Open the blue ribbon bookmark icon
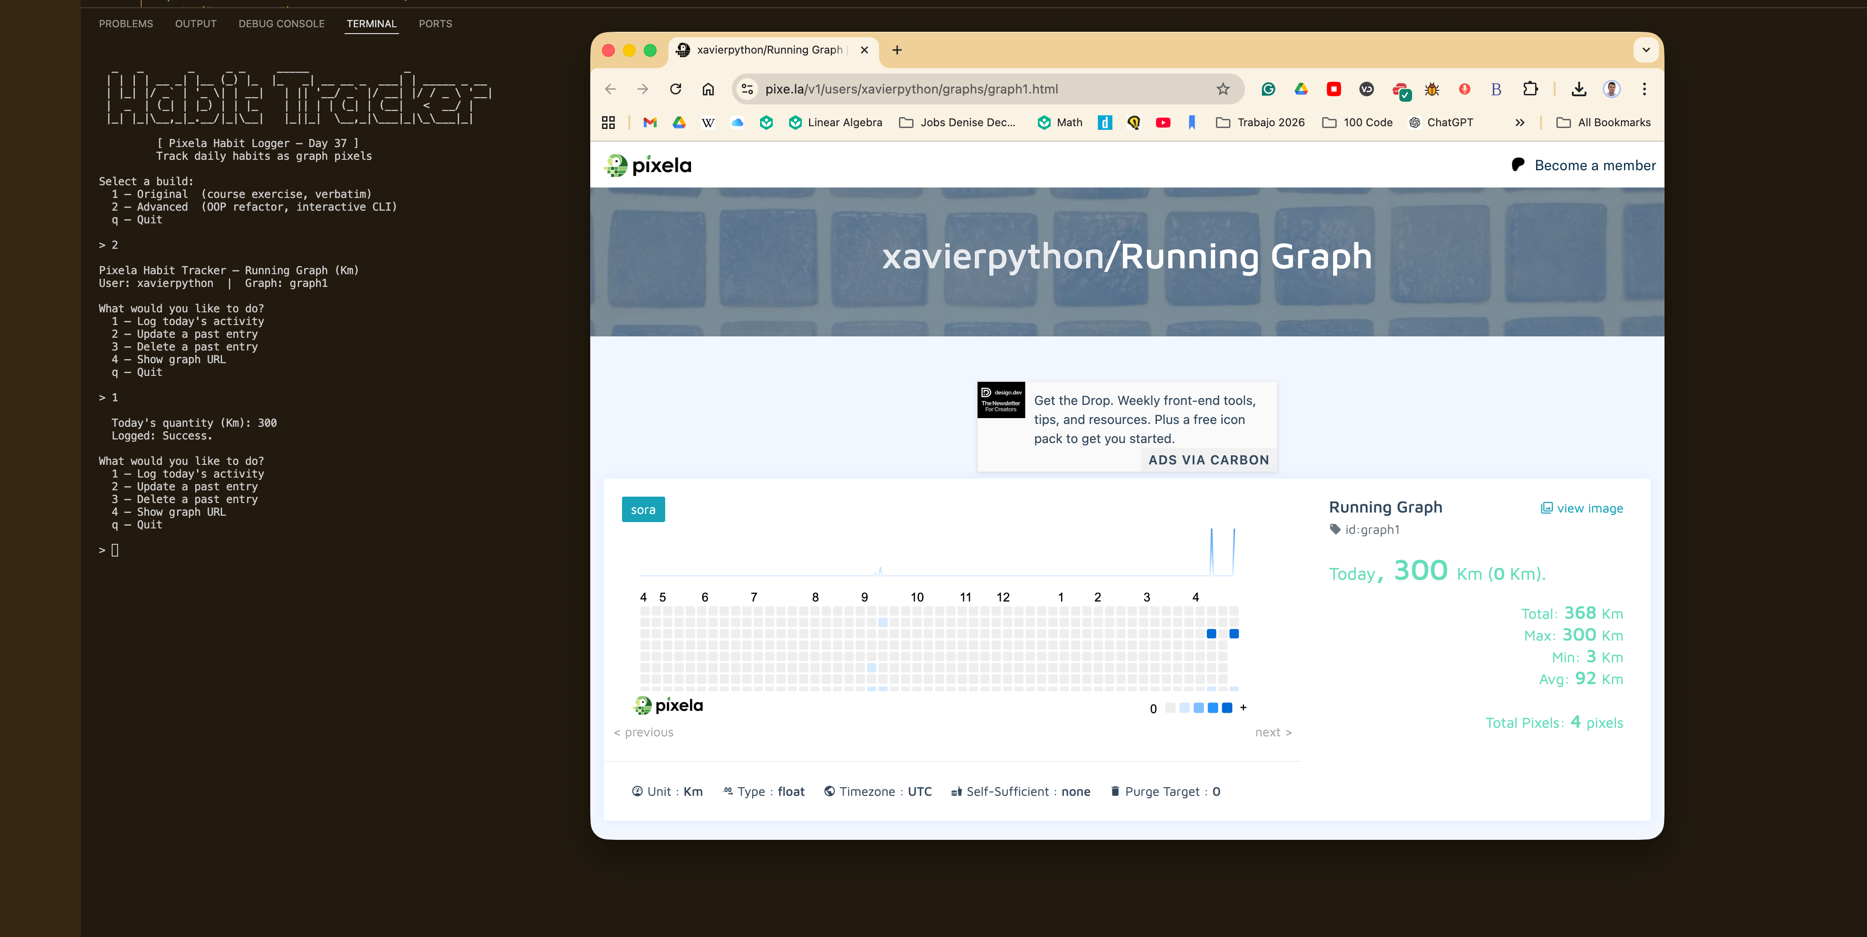This screenshot has height=937, width=1867. pyautogui.click(x=1191, y=123)
